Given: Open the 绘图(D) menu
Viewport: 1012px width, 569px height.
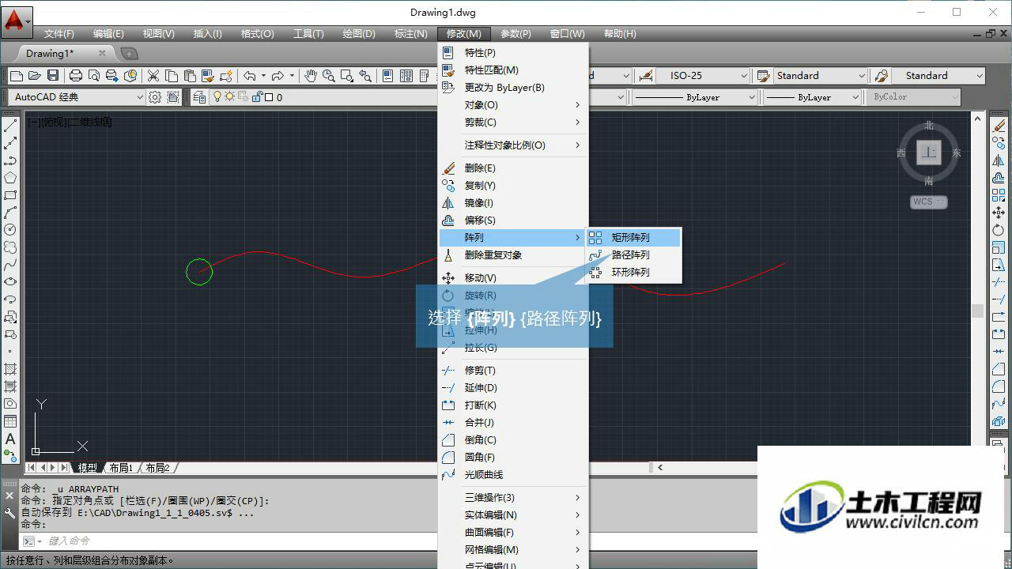Looking at the screenshot, I should pyautogui.click(x=359, y=34).
